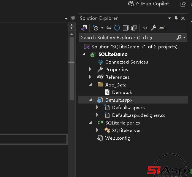Click the Default.aspx.designer.cs file icon

(107, 115)
